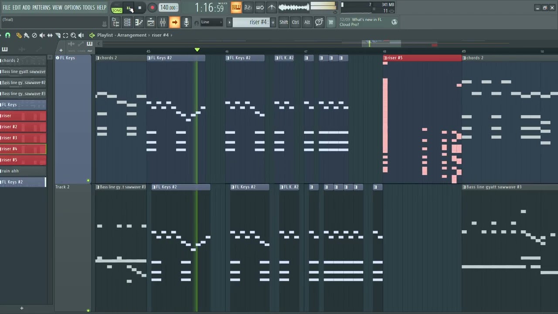Viewport: 558px width, 314px height.
Task: Open the playlist view icon
Action: coord(151,22)
